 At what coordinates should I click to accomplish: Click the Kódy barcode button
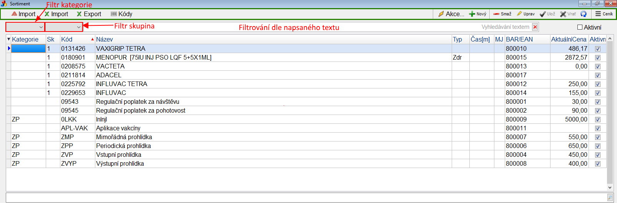click(121, 14)
